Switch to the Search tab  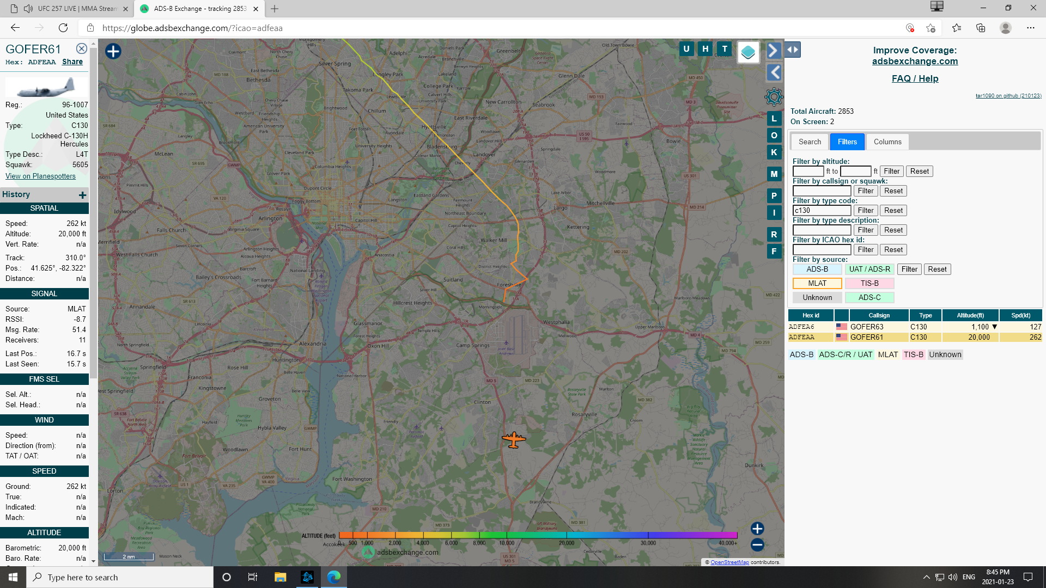click(810, 142)
